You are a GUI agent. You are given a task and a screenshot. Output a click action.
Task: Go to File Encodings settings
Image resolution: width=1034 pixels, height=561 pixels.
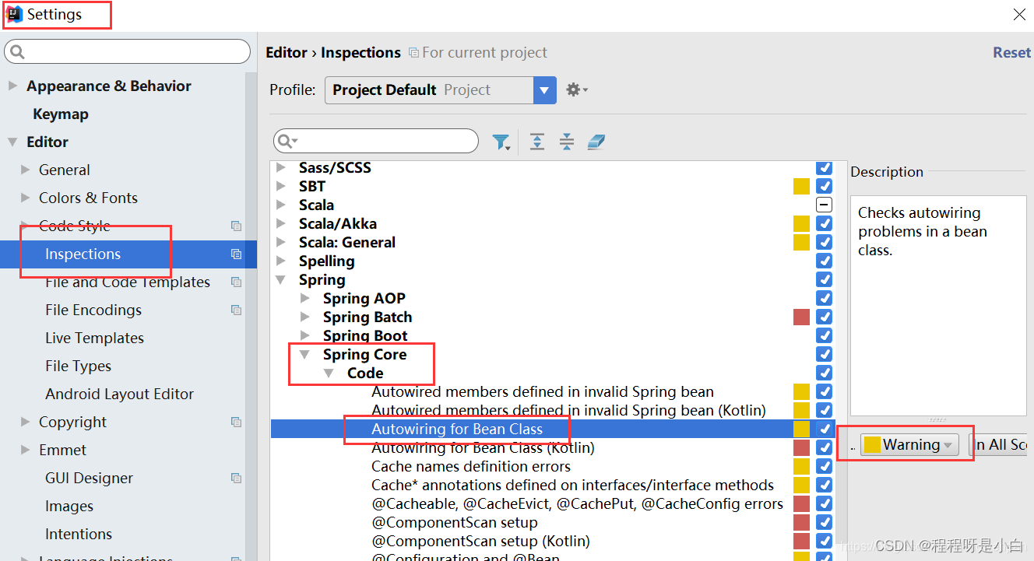point(93,310)
